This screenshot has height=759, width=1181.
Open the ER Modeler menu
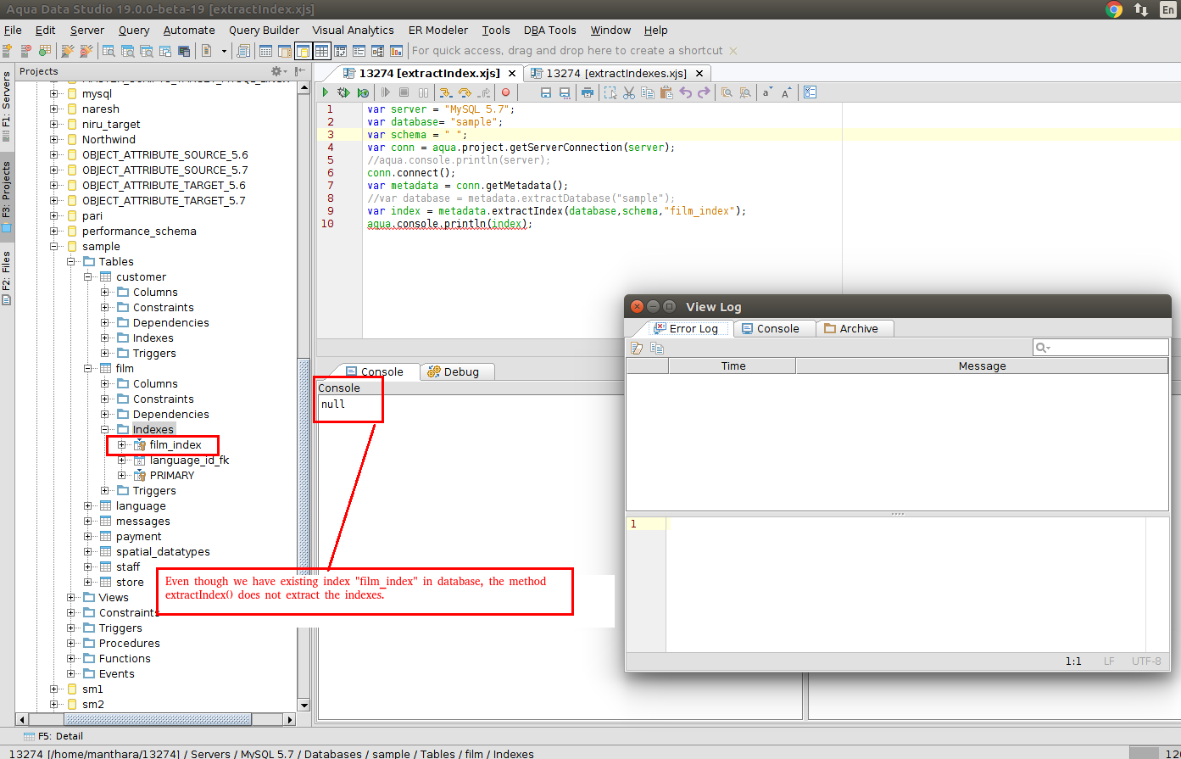click(438, 30)
